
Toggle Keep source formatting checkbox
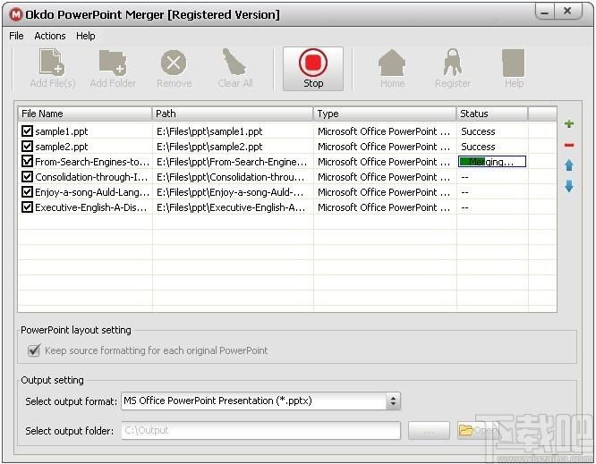[x=34, y=350]
